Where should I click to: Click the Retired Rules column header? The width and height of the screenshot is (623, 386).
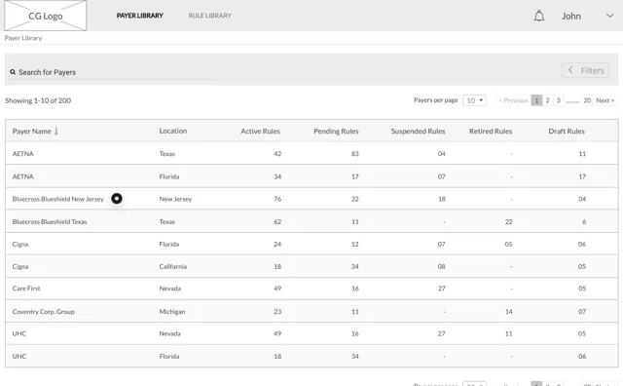click(x=491, y=131)
